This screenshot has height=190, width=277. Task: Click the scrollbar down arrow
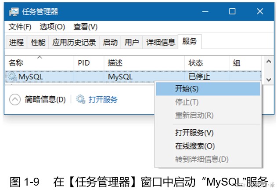pos(269,80)
